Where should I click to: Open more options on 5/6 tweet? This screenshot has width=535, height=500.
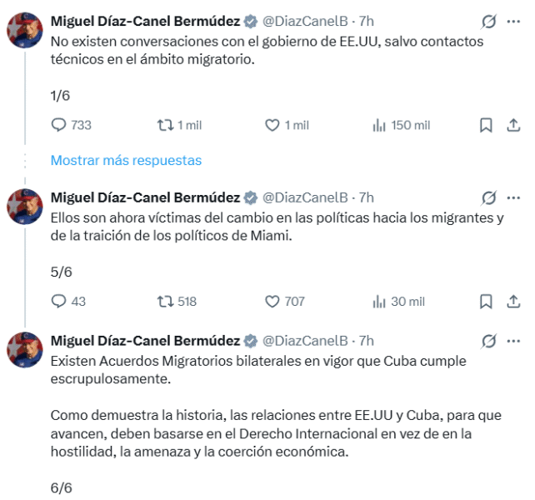(x=513, y=197)
